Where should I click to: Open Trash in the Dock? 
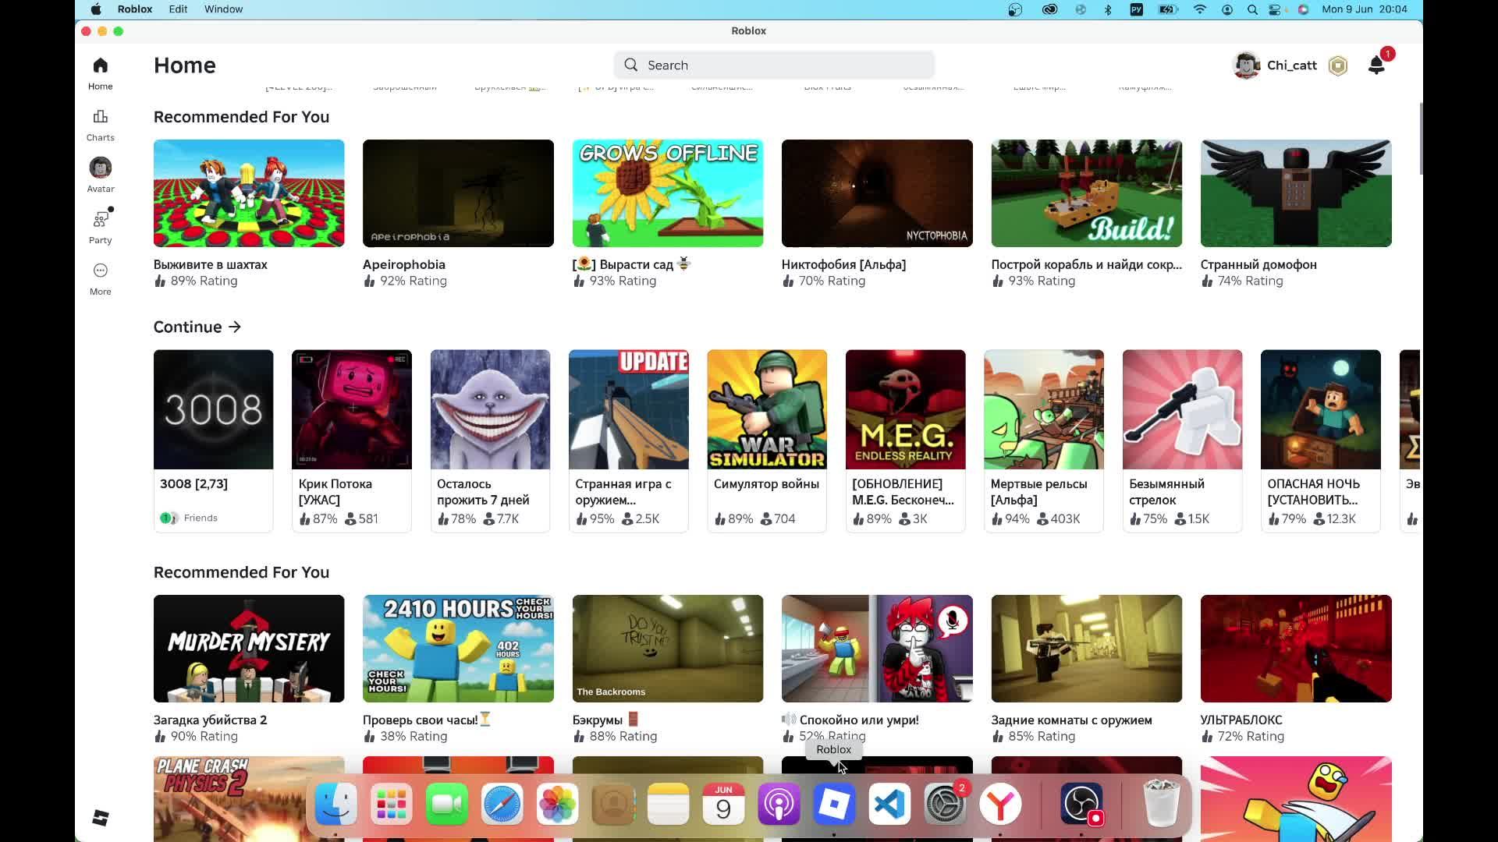[x=1160, y=804]
